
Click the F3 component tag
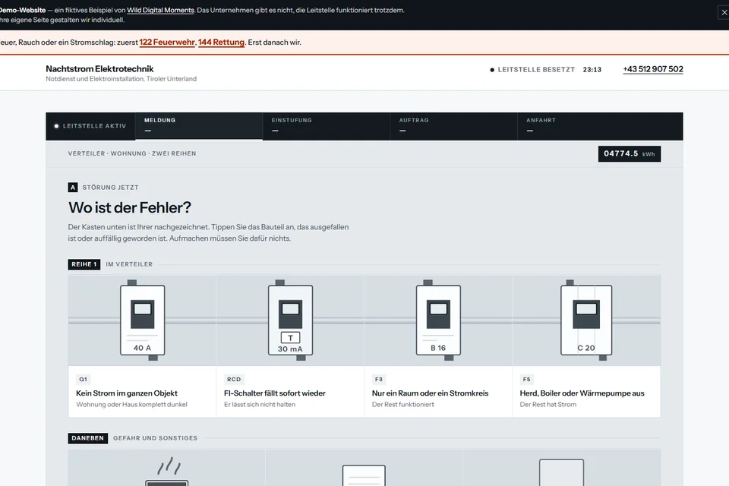pos(378,380)
